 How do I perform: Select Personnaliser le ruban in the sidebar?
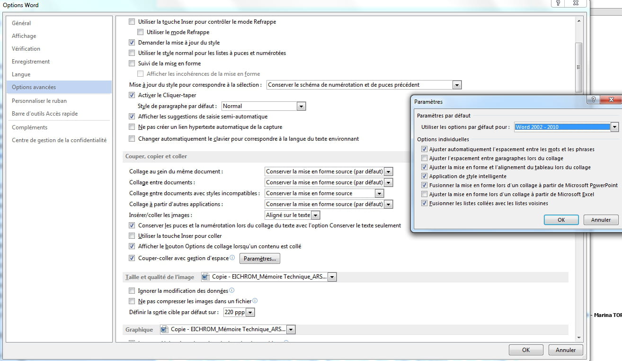tap(39, 101)
